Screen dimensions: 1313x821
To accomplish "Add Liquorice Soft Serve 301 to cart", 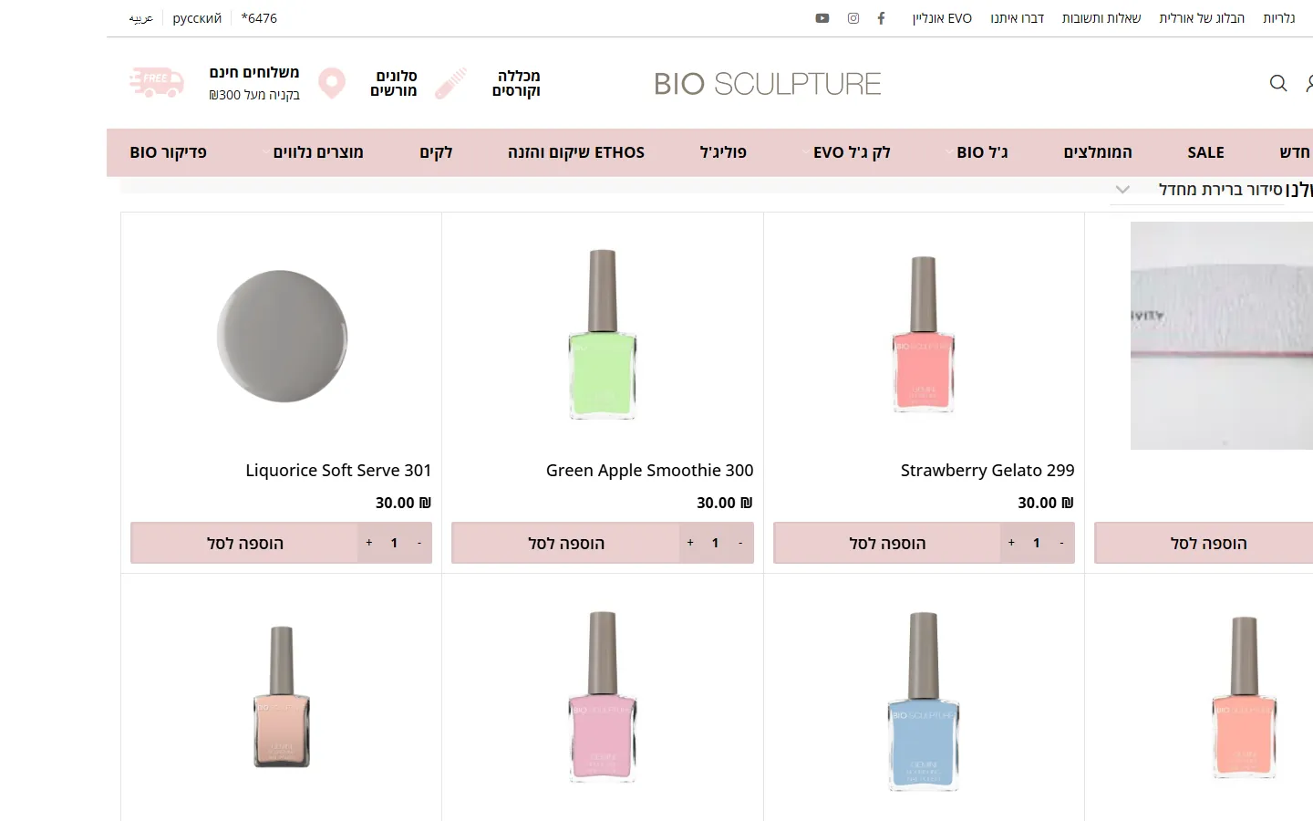I will click(x=245, y=543).
